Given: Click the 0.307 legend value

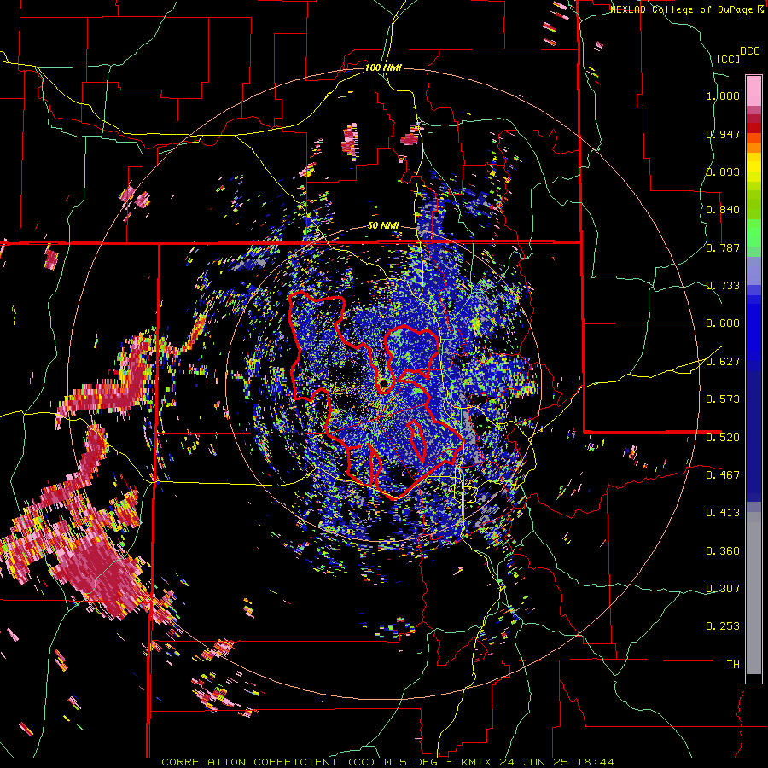Looking at the screenshot, I should click(x=723, y=588).
